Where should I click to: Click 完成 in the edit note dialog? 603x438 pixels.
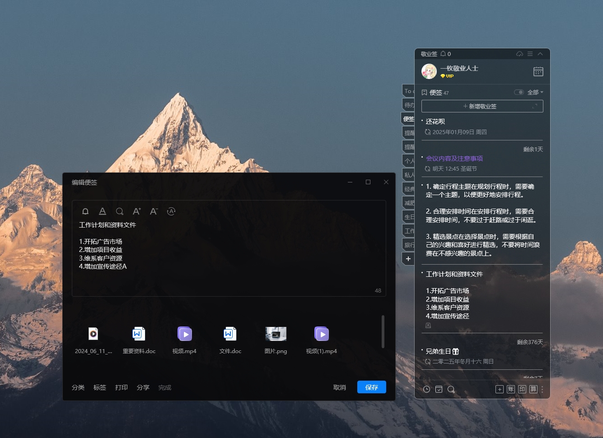[165, 387]
